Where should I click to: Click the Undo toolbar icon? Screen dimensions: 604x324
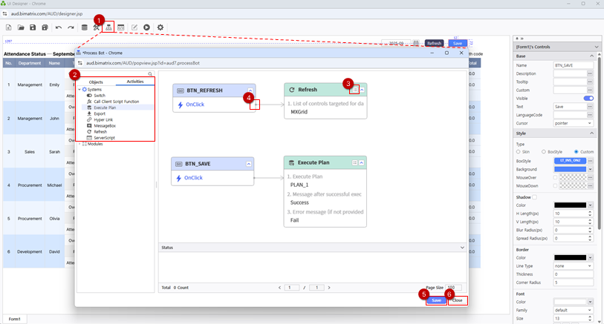click(x=59, y=27)
